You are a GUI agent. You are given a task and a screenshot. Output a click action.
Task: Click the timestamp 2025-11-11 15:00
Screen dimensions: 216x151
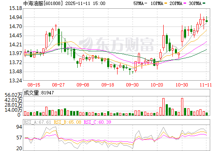coord(85,3)
